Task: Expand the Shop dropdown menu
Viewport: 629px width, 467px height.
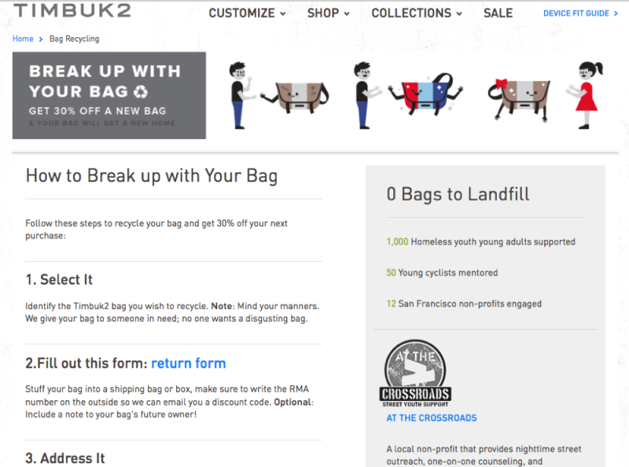Action: [x=328, y=13]
